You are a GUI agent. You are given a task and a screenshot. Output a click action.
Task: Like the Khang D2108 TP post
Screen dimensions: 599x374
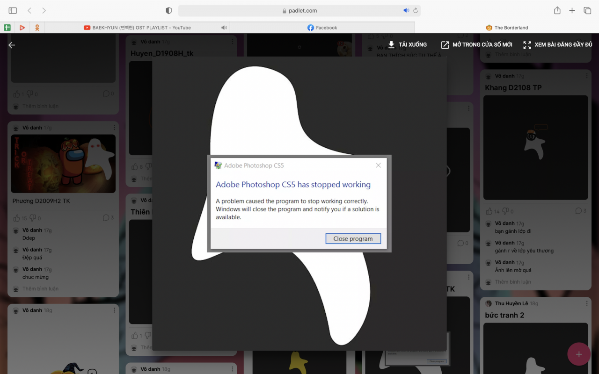(489, 211)
